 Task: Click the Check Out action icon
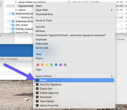(x=37, y=89)
